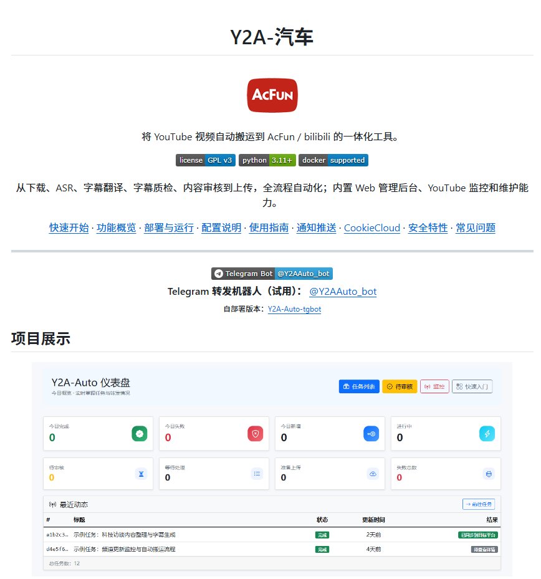Open the 通知推送 link
This screenshot has height=579, width=541.
317,228
